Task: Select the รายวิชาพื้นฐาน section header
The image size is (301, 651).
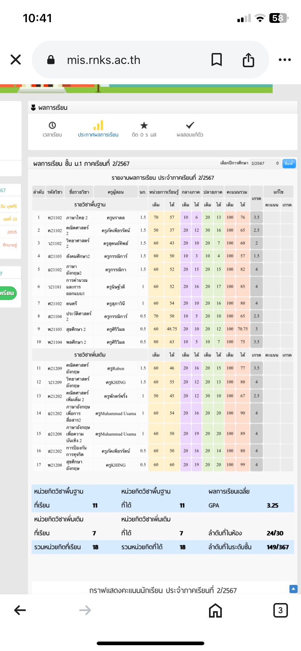Action: [x=90, y=205]
